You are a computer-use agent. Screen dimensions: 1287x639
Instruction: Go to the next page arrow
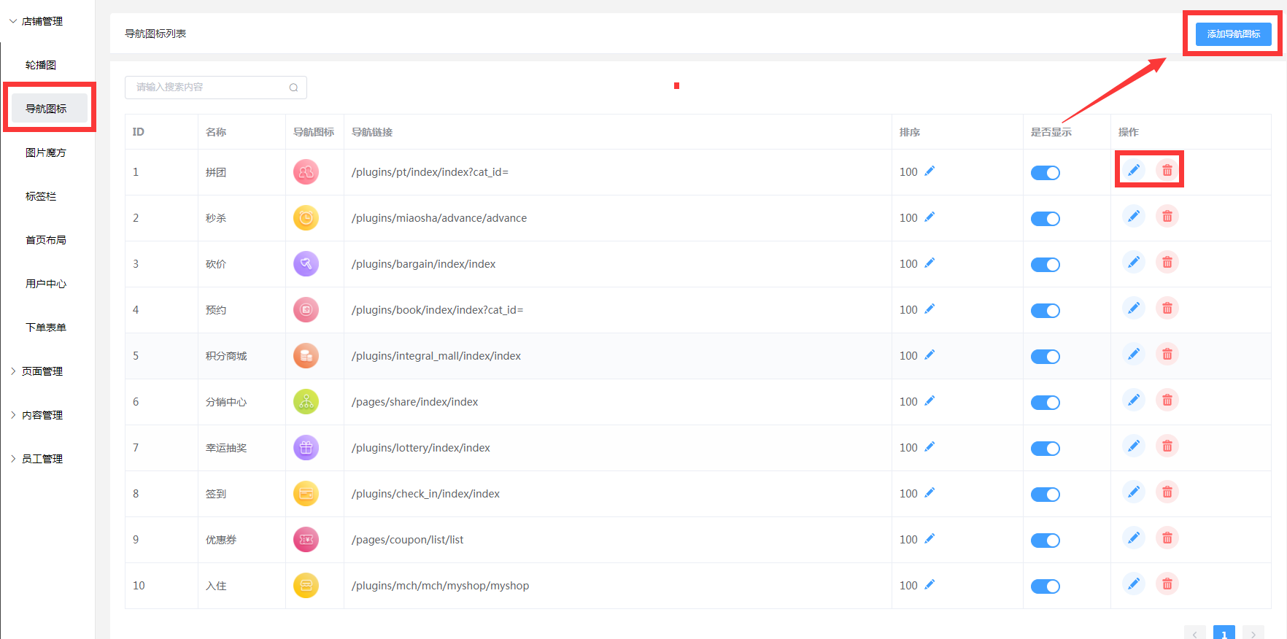pos(1253,633)
